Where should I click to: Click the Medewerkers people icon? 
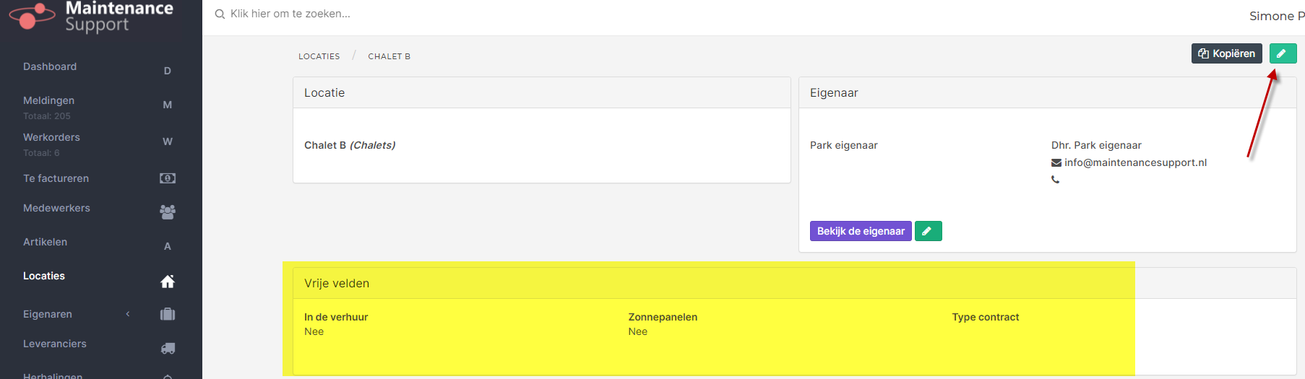click(168, 212)
